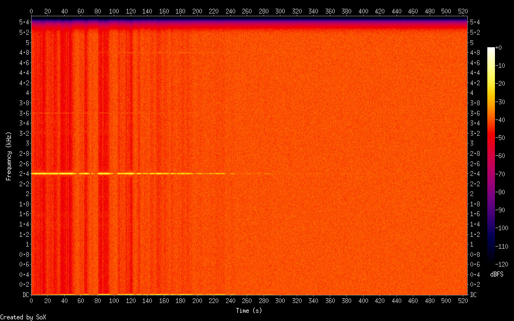This screenshot has width=514, height=321.
Task: Click the 5.4 kHz label on the right axis
Action: pyautogui.click(x=475, y=22)
